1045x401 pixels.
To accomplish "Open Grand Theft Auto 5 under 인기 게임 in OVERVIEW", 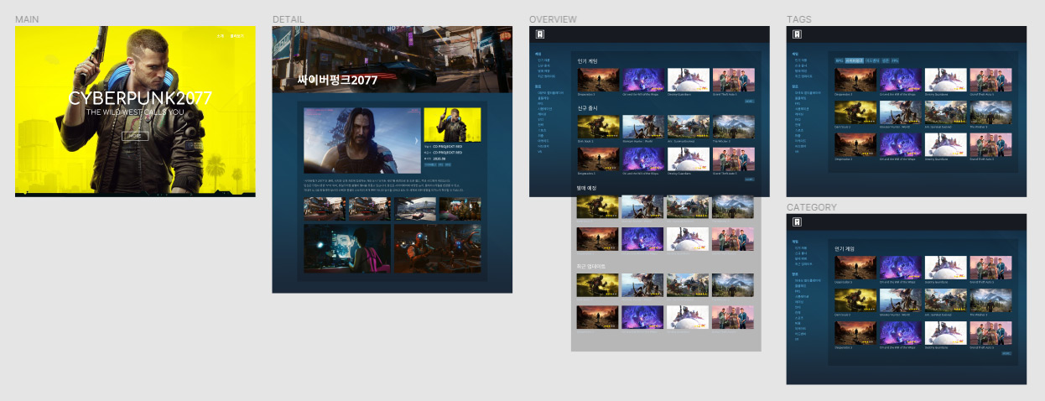I will point(734,81).
